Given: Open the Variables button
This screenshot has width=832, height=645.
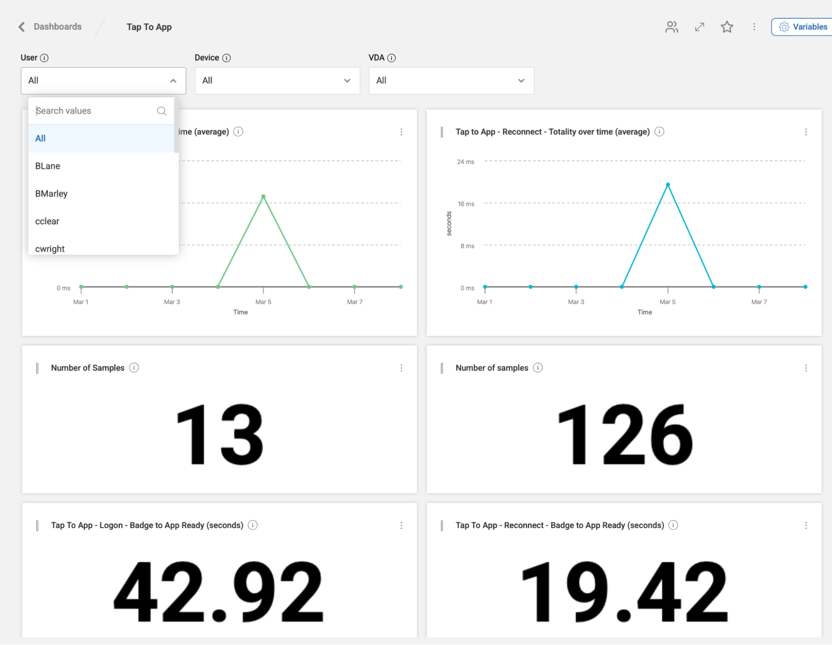Looking at the screenshot, I should pos(803,27).
